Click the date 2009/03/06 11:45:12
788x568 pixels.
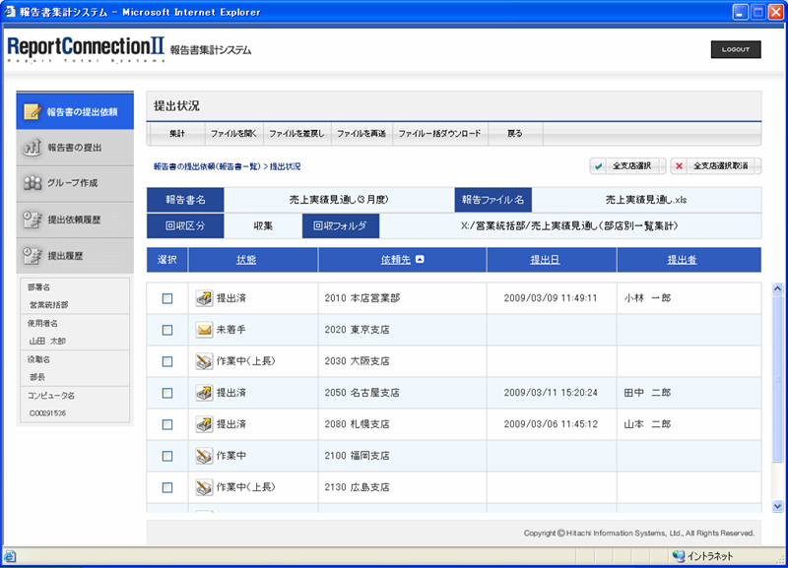coord(551,424)
